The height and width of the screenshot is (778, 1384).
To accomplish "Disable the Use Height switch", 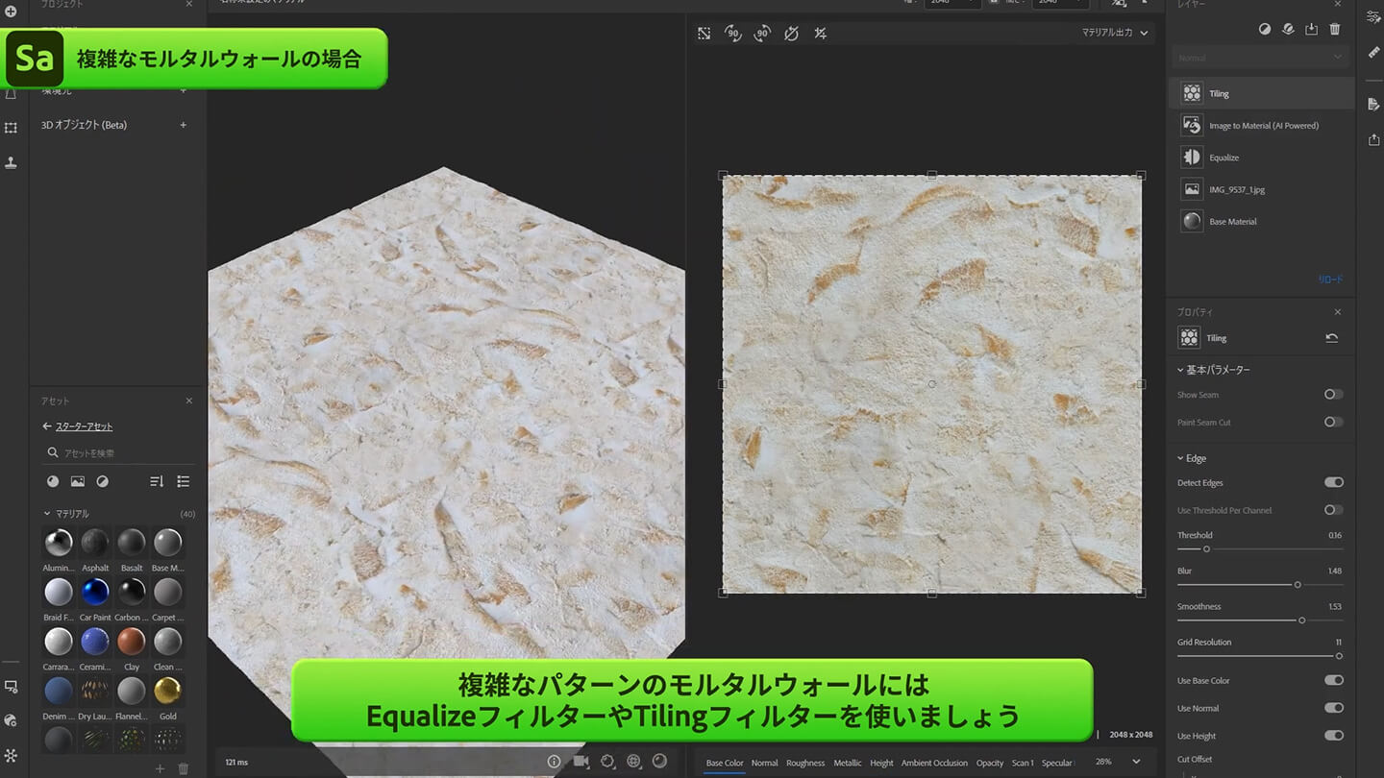I will tap(1333, 736).
